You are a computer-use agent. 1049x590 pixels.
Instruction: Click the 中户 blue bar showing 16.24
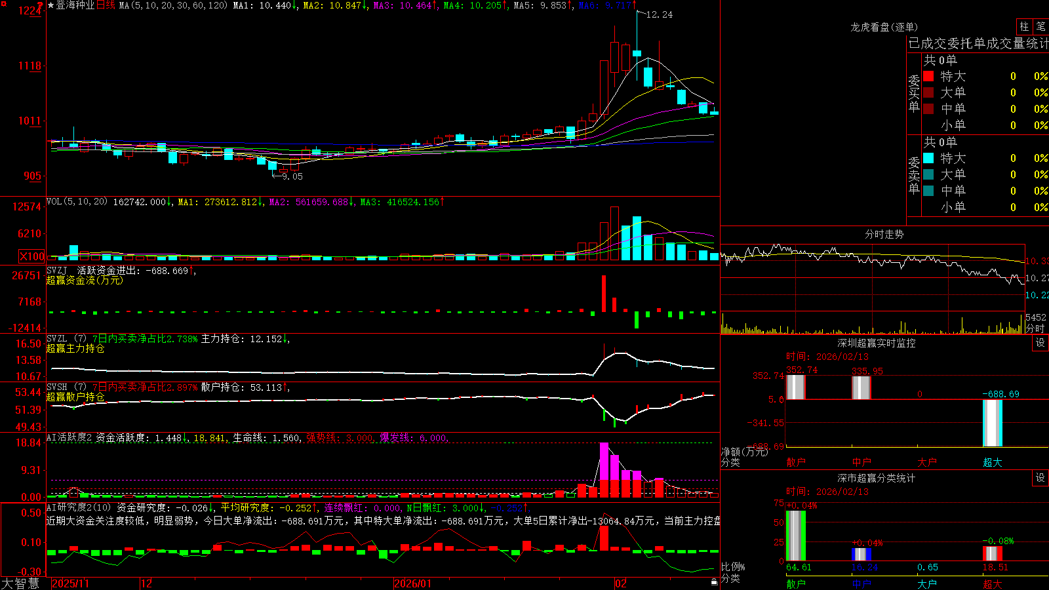point(861,555)
